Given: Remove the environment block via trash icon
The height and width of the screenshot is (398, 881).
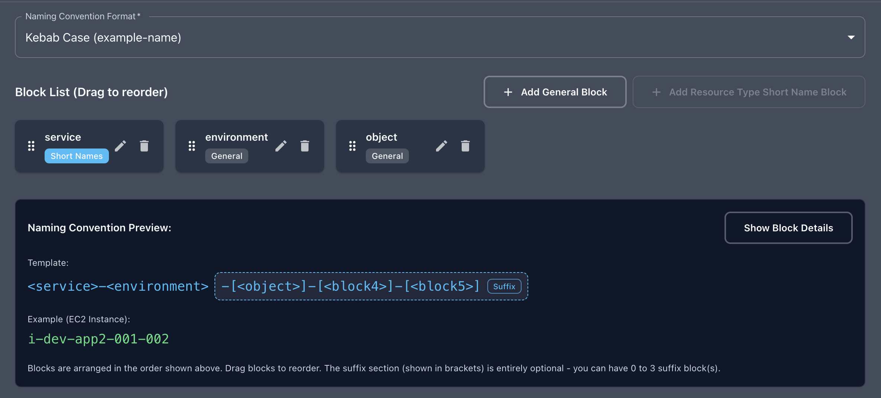Looking at the screenshot, I should pyautogui.click(x=305, y=146).
